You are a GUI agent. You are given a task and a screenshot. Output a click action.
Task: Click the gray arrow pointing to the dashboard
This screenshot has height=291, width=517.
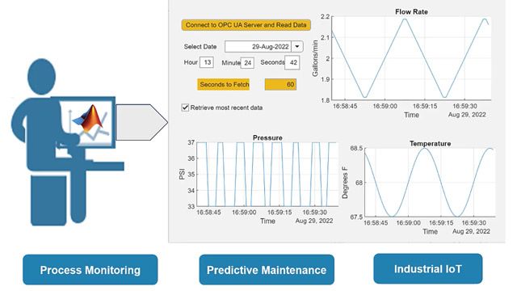pyautogui.click(x=142, y=122)
